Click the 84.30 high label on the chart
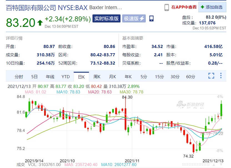231x168 pixels. pos(127,97)
